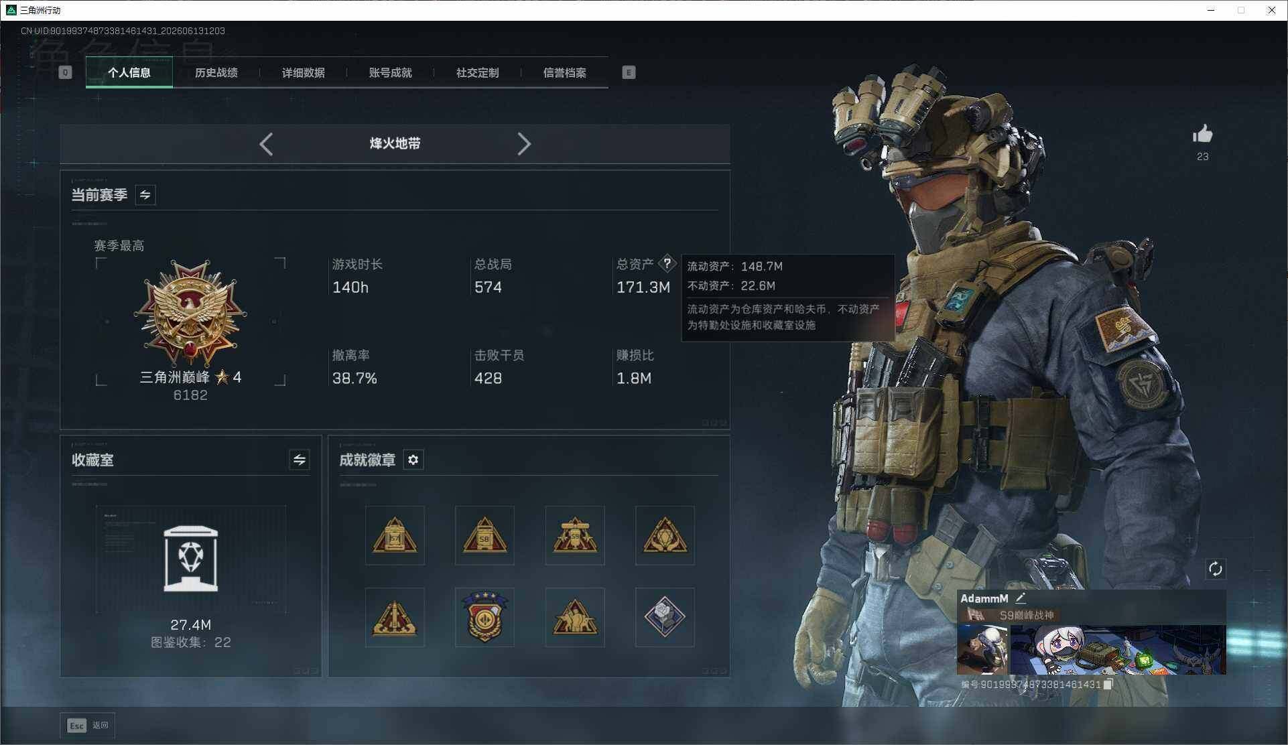
Task: Select the soldier squad triangle badge
Action: 575,617
